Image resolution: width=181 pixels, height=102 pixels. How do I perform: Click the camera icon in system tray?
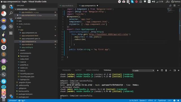point(124,2)
